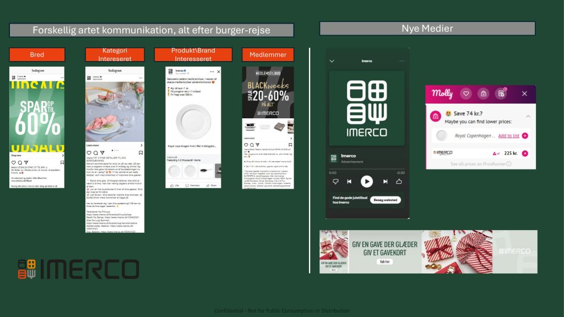Close the Facebook plate ad with X
564x317 pixels.
pos(218,72)
